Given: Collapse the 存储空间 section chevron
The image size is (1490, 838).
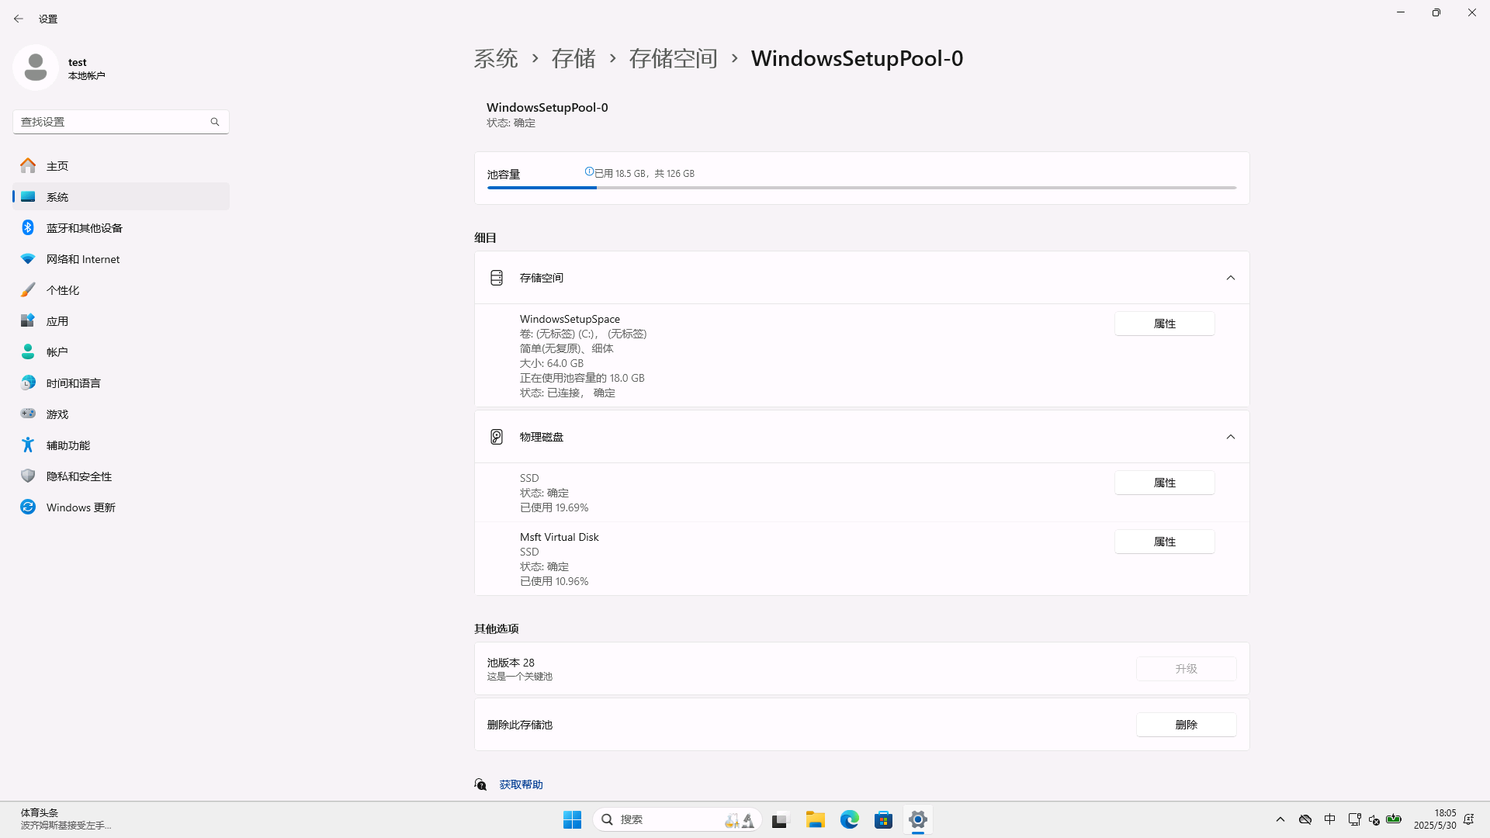Looking at the screenshot, I should [x=1231, y=278].
